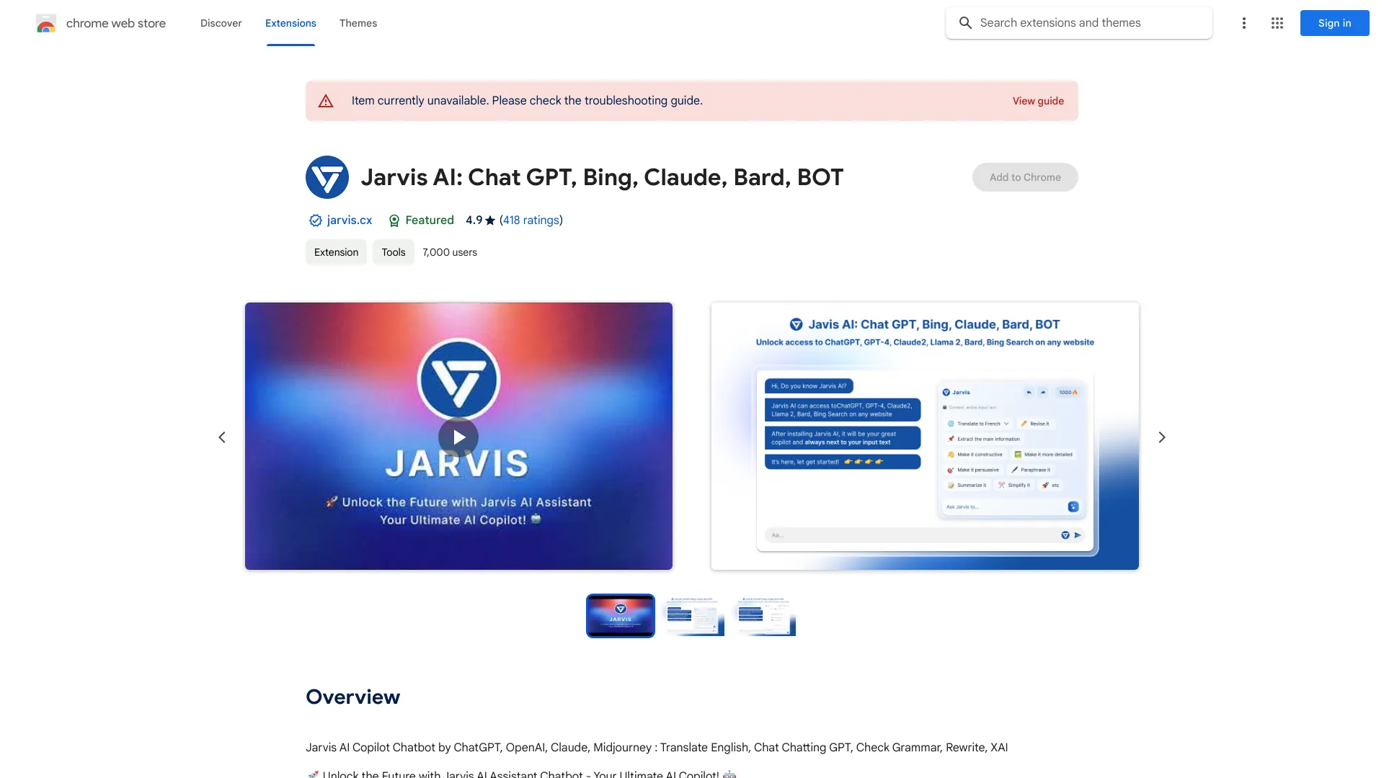Click the Chrome Web Store rainbow logo

(46, 23)
